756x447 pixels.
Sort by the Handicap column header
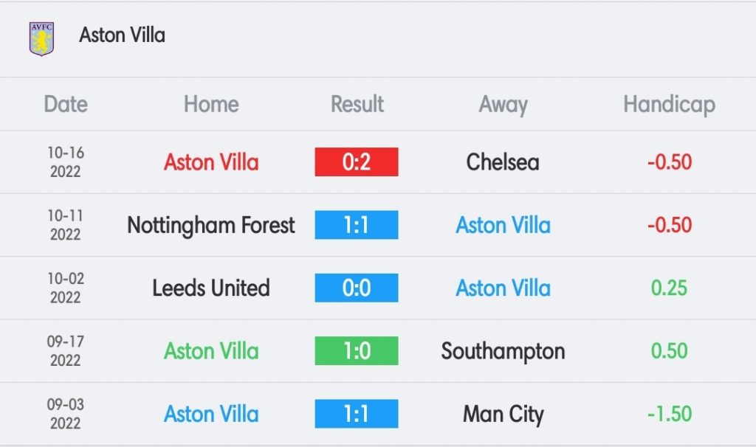[x=669, y=105]
